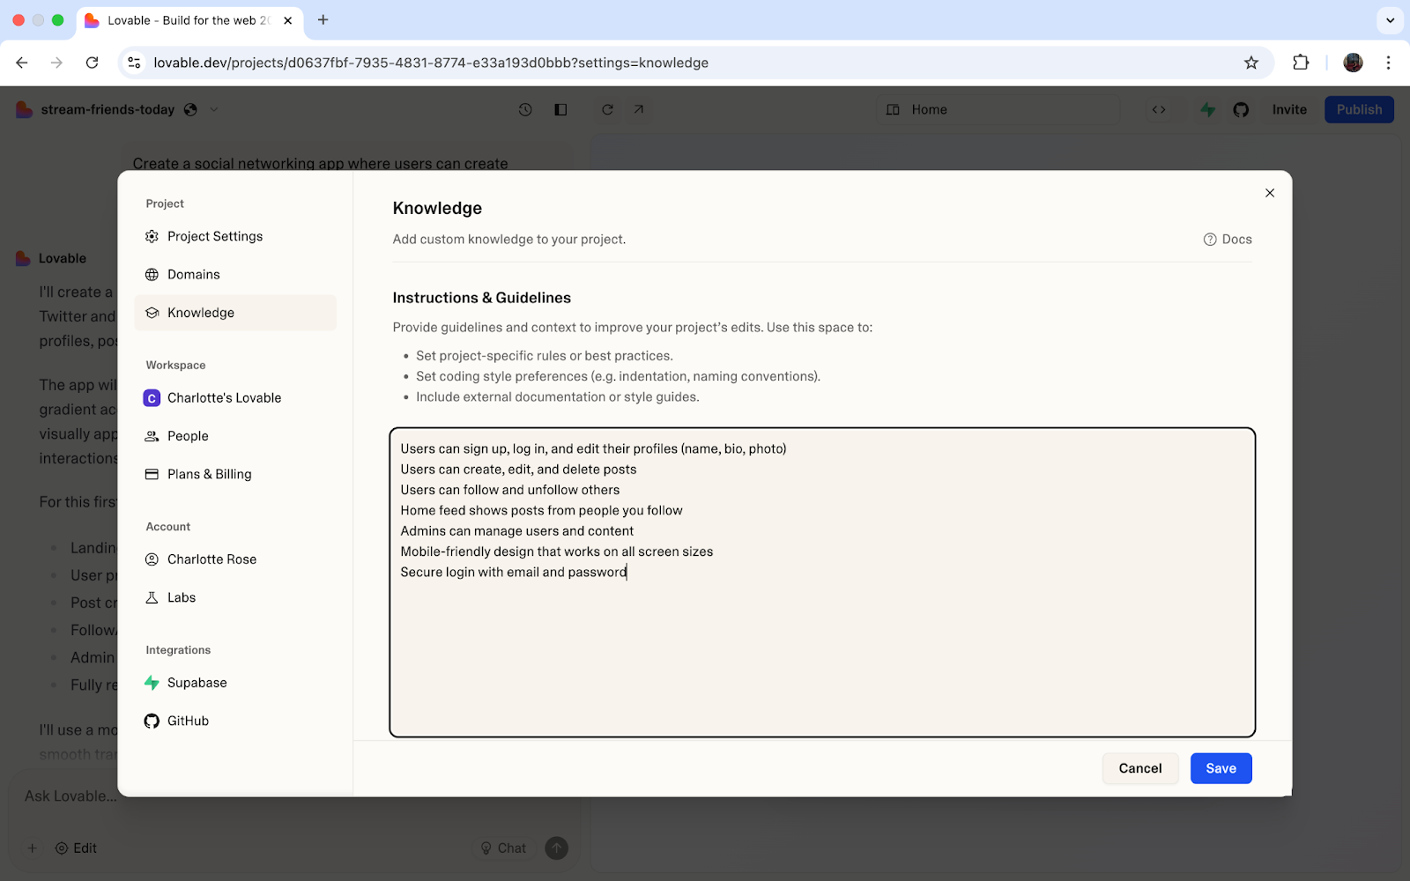Open a new browser tab
The image size is (1410, 881).
[x=323, y=19]
